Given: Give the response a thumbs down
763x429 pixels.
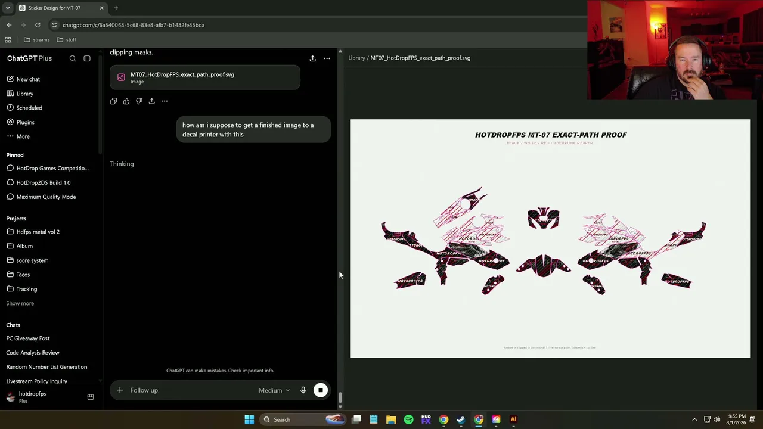Looking at the screenshot, I should point(139,101).
